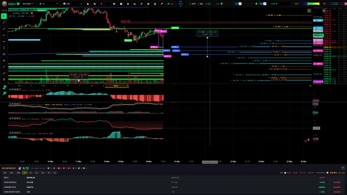Viewport: 347px width, 195px height.
Task: Select the 30M Decentrader timeframe button
Action: tap(18, 173)
